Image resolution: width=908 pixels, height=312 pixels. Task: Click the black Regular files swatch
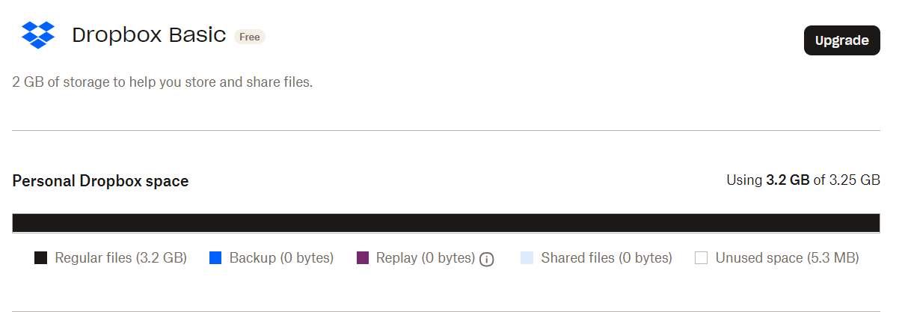pyautogui.click(x=41, y=258)
